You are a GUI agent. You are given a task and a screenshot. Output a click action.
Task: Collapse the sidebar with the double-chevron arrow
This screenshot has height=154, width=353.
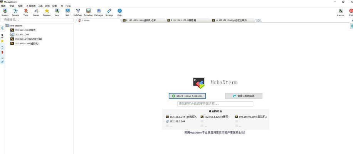tap(2, 28)
